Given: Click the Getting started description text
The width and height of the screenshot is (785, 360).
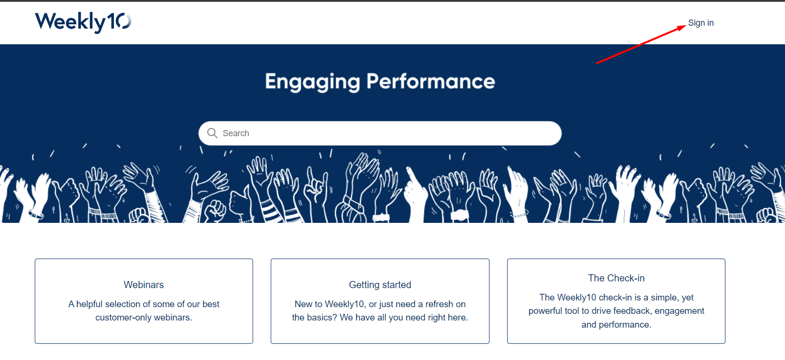Looking at the screenshot, I should [x=380, y=310].
